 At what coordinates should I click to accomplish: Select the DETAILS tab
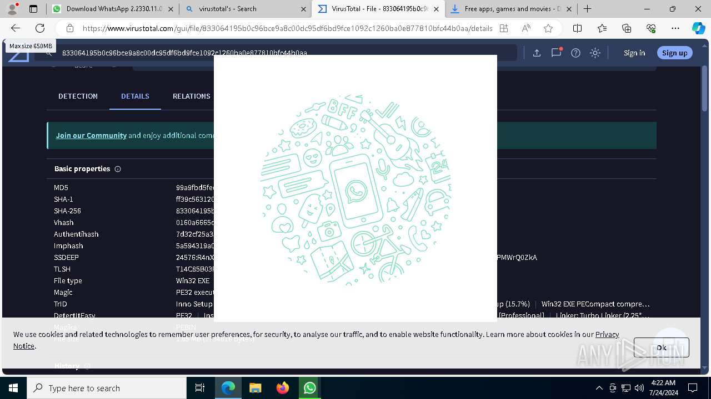pyautogui.click(x=135, y=96)
